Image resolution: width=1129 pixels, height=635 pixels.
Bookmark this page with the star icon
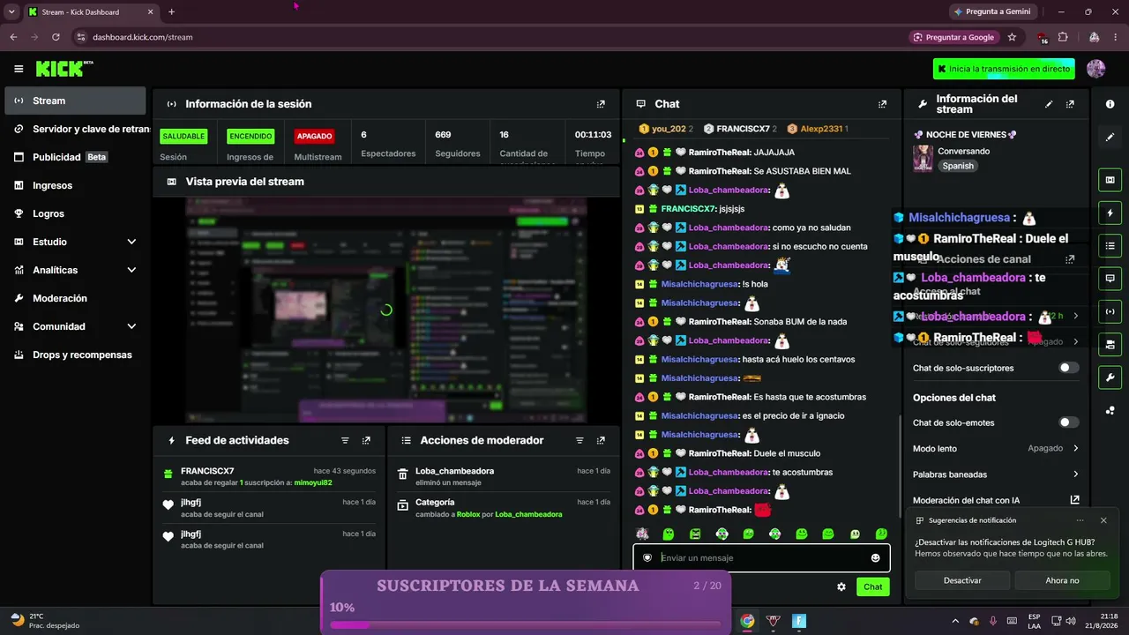tap(1012, 37)
